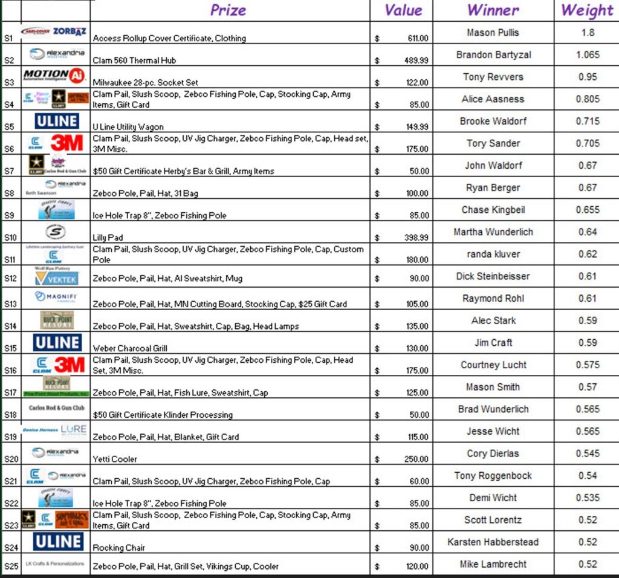Select the Clam logo in row S21
Screen dimensions: 619x578
34,476
